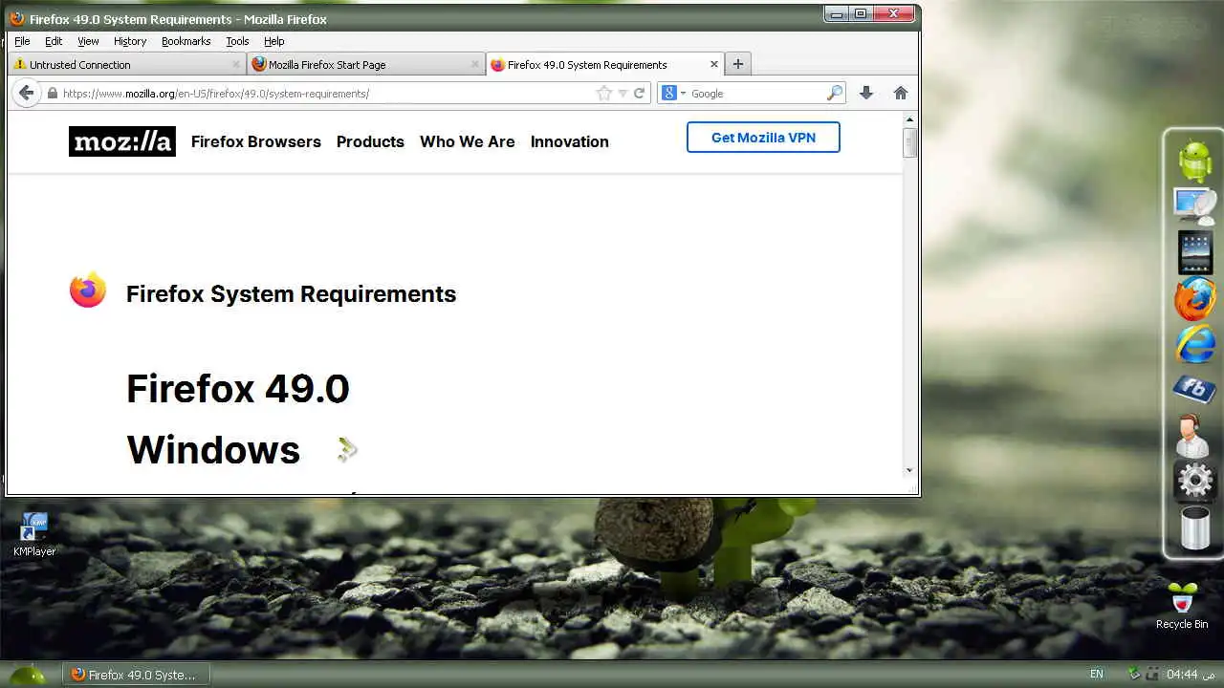Image resolution: width=1224 pixels, height=688 pixels.
Task: Expand the Products navigation item
Action: tap(370, 141)
